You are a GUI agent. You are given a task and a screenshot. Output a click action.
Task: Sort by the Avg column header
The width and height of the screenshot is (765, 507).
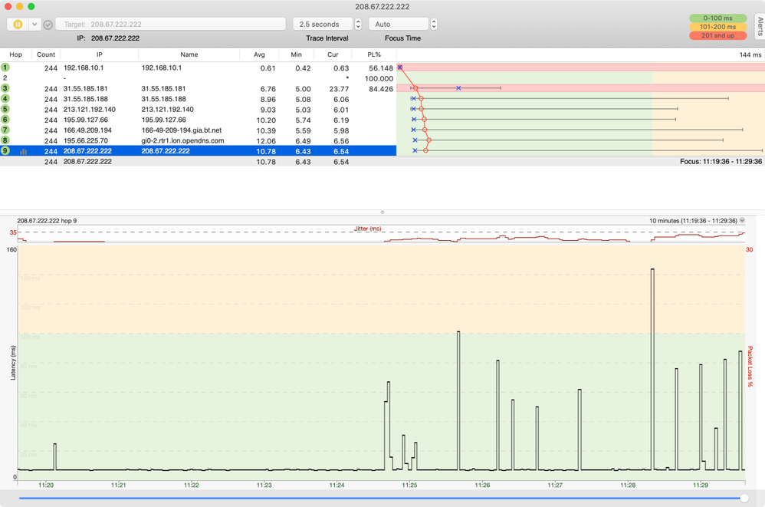(x=258, y=55)
